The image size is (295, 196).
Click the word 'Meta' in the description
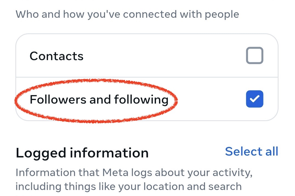(x=115, y=172)
